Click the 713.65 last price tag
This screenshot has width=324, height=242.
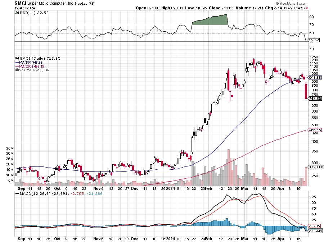(x=315, y=99)
